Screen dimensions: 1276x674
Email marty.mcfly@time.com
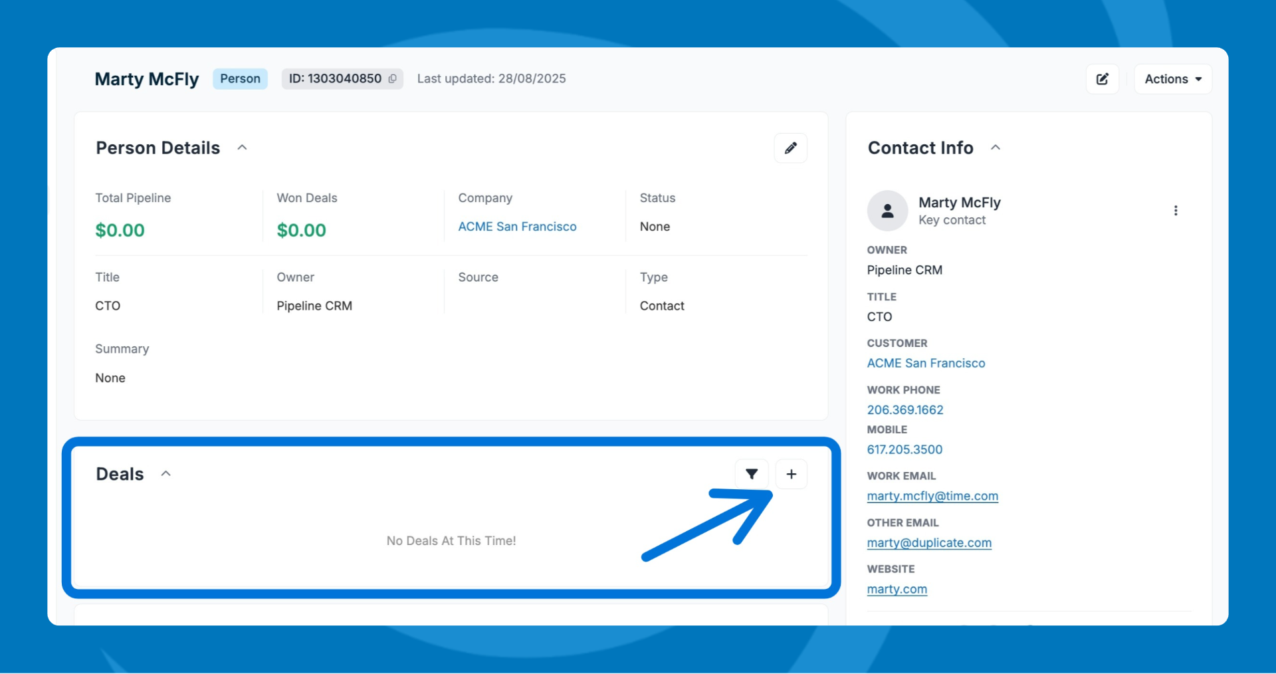pyautogui.click(x=932, y=497)
